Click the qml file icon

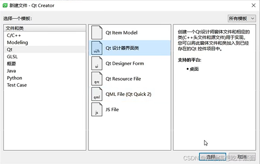point(97,94)
